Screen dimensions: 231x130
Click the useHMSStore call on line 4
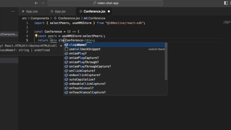pyautogui.click(x=71, y=36)
